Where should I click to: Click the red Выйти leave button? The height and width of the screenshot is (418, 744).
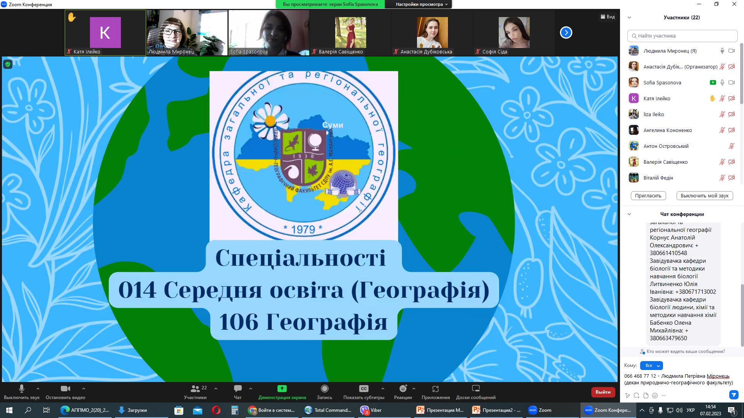(x=603, y=392)
